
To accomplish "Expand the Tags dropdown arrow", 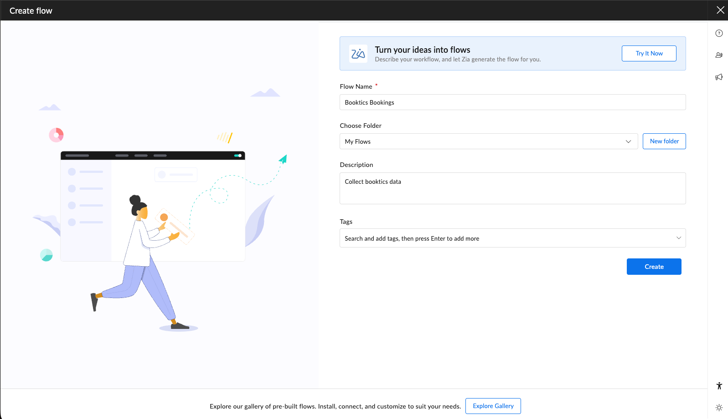I will coord(678,238).
